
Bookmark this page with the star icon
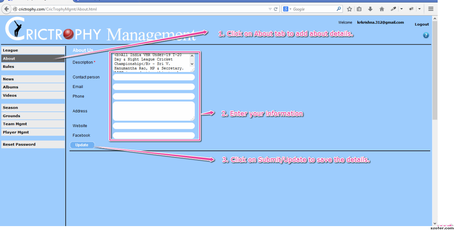coord(349,9)
